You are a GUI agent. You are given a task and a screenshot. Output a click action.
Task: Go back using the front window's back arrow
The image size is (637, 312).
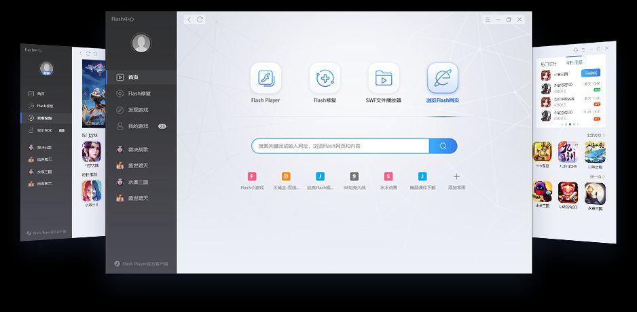[189, 20]
